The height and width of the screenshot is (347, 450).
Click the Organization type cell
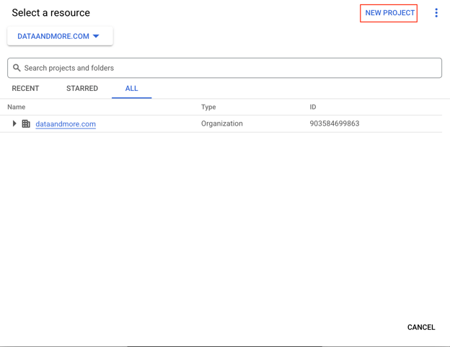tap(222, 123)
